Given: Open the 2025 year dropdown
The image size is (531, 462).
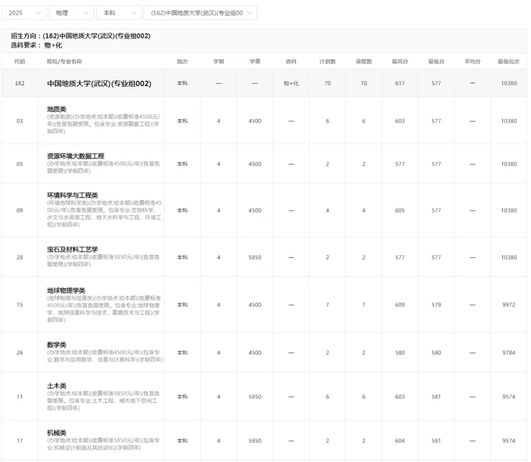Looking at the screenshot, I should point(24,13).
